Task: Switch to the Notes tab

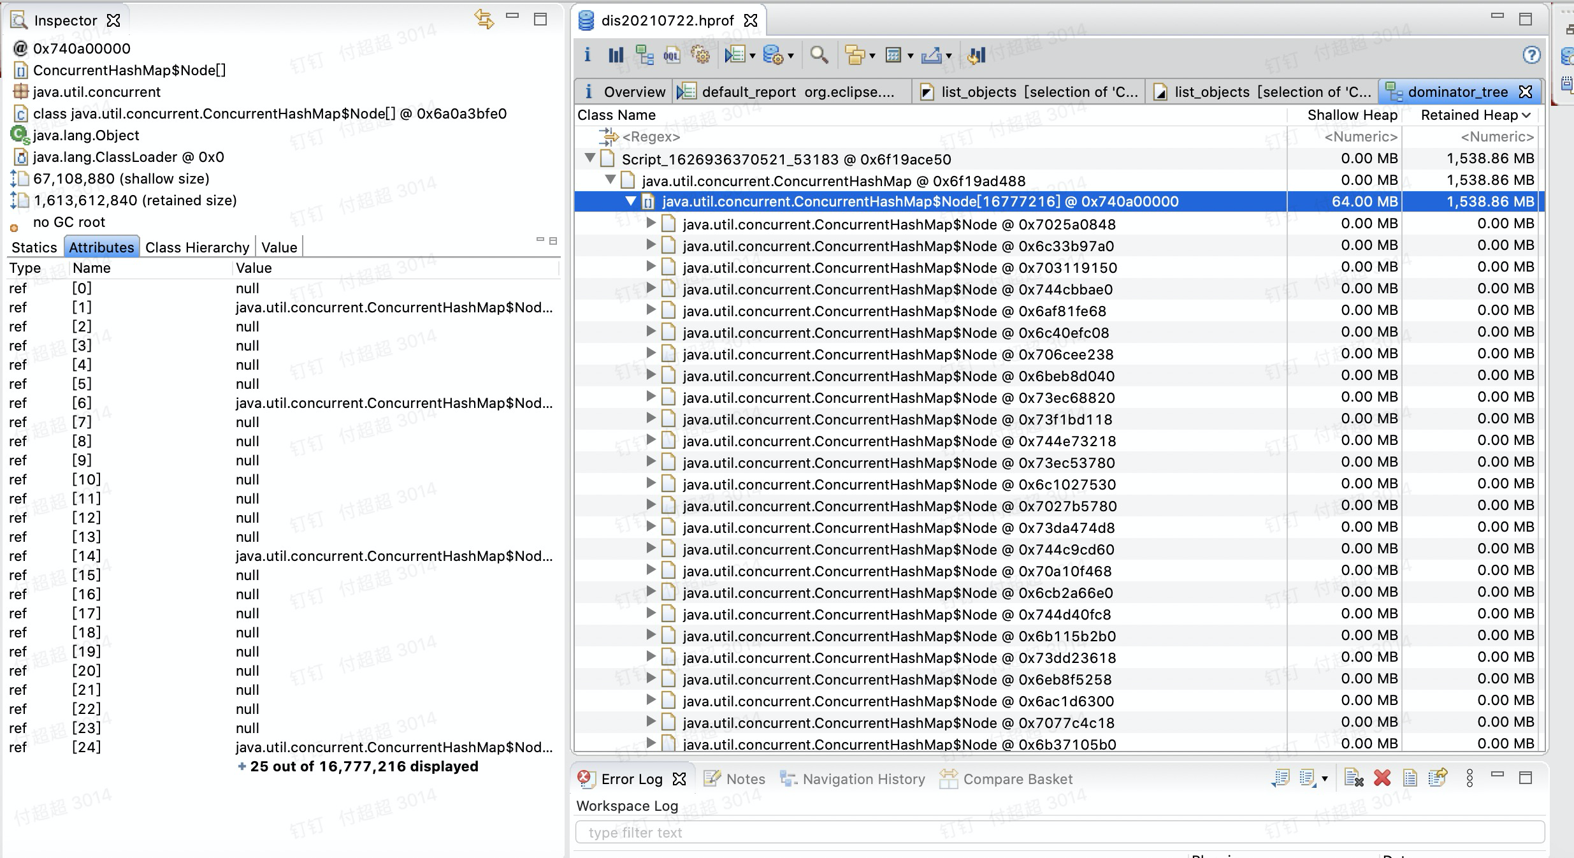Action: [x=746, y=778]
